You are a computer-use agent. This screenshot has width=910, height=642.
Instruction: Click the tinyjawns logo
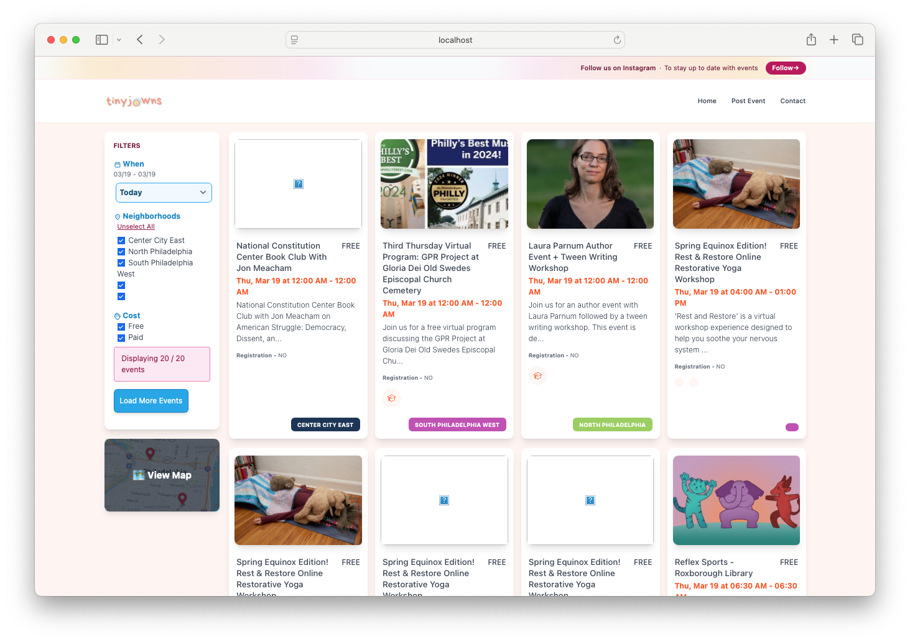134,101
